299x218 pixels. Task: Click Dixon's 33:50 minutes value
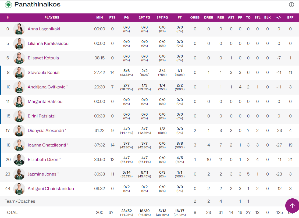coord(99,159)
